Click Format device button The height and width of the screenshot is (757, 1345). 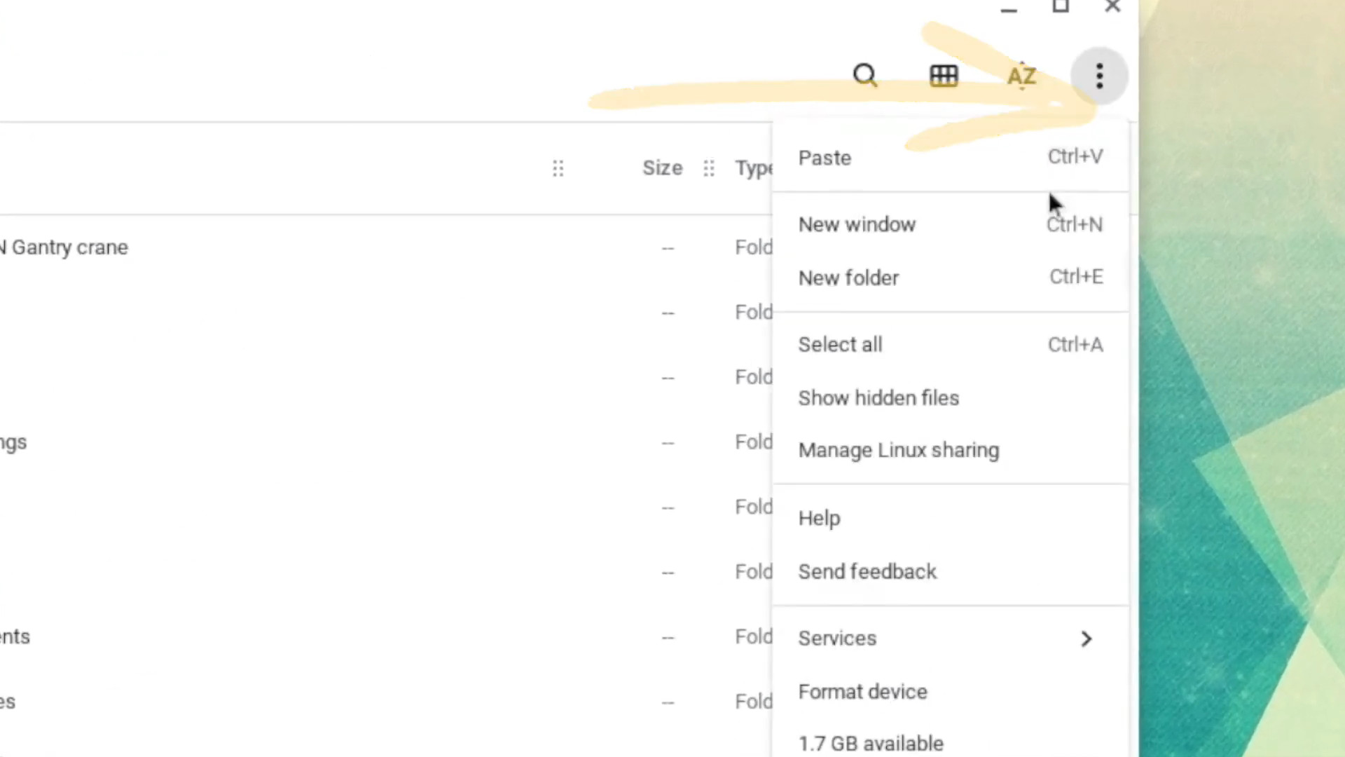pyautogui.click(x=862, y=691)
